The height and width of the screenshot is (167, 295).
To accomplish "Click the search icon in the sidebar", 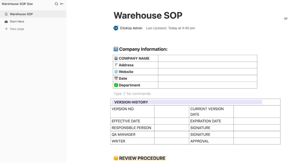I will tap(56, 4).
